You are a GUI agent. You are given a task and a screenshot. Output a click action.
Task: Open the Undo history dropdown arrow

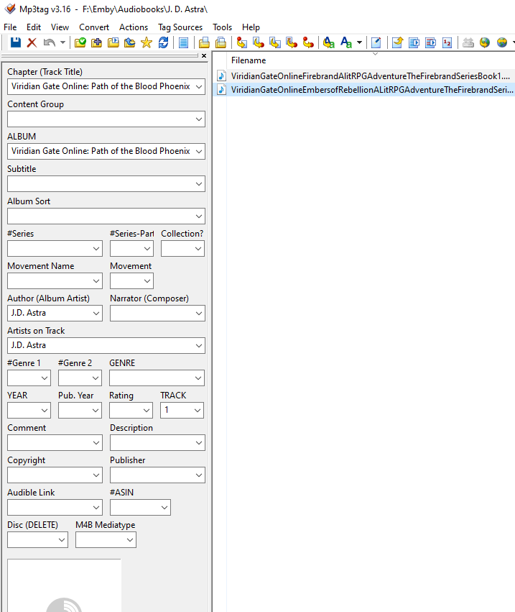(x=62, y=42)
